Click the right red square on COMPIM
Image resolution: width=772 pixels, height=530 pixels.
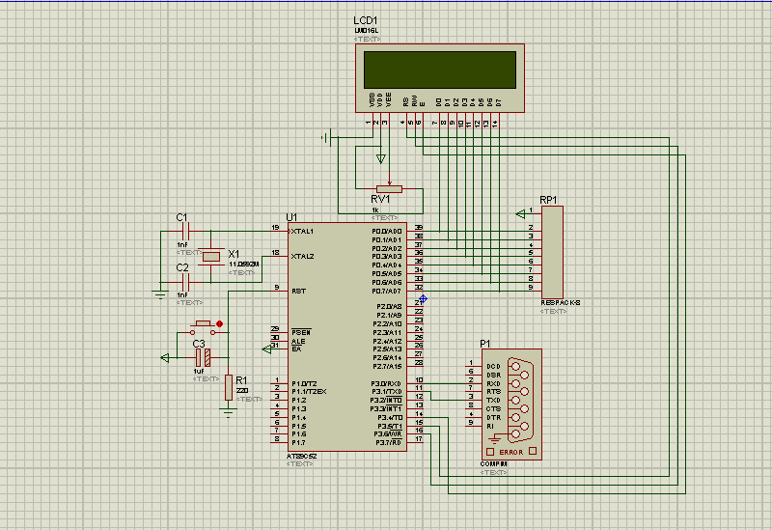[533, 451]
